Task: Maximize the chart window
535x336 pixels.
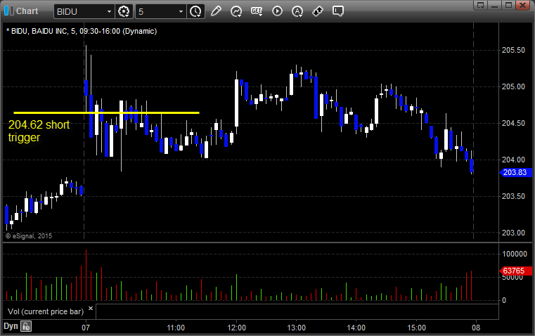Action: [509, 5]
